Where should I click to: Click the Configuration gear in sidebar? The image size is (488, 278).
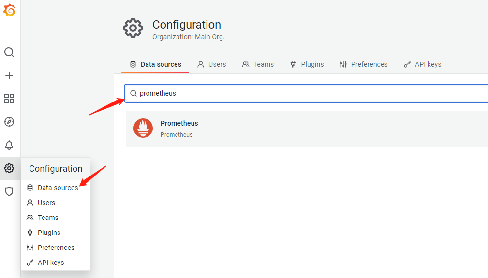tap(9, 168)
